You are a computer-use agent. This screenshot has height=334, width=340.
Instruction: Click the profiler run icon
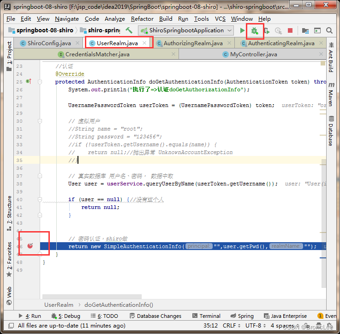point(279,31)
